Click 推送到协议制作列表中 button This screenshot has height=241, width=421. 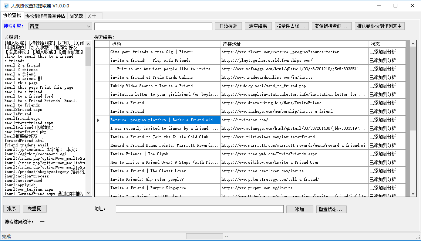coord(380,26)
